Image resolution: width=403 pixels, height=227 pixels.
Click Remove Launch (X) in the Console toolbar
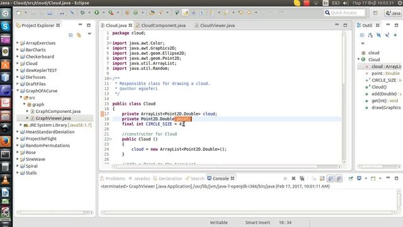tap(293, 178)
